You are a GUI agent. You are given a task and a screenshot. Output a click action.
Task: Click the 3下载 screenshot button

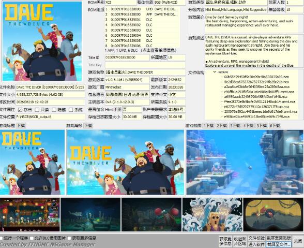tap(235, 126)
